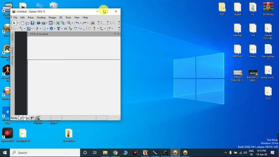
Task: Click the green Excel export icon
Action: 58,23
